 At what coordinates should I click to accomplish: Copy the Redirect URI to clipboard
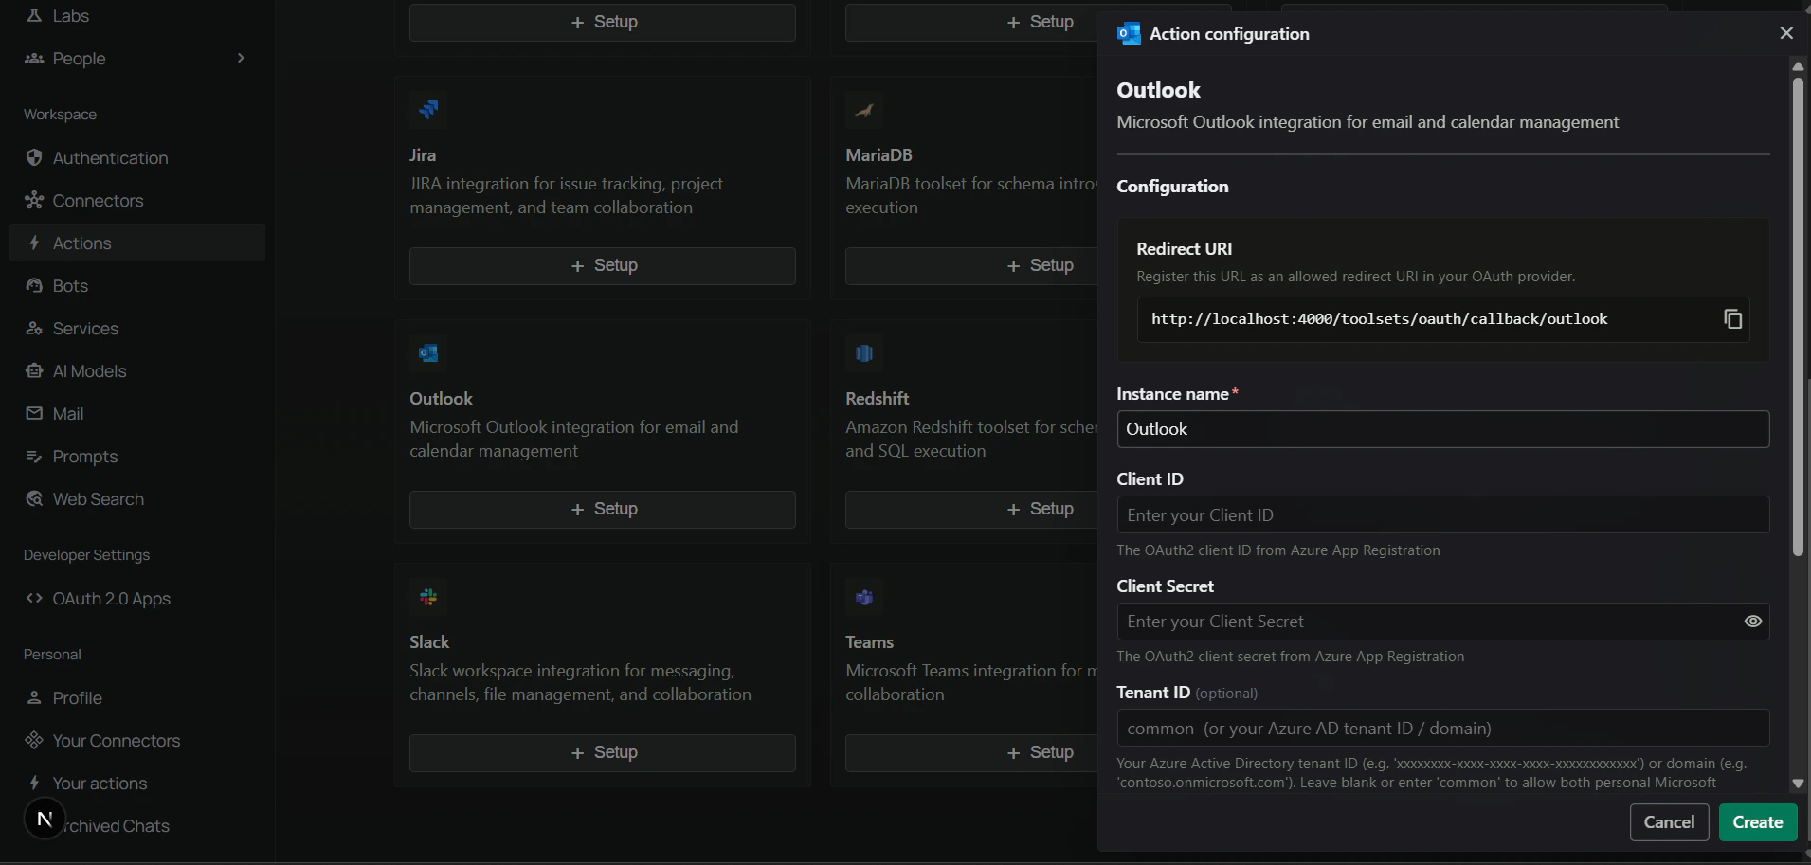tap(1732, 319)
